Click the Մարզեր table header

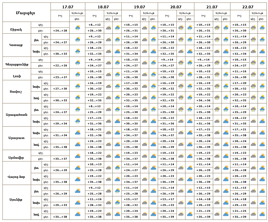tap(26, 13)
